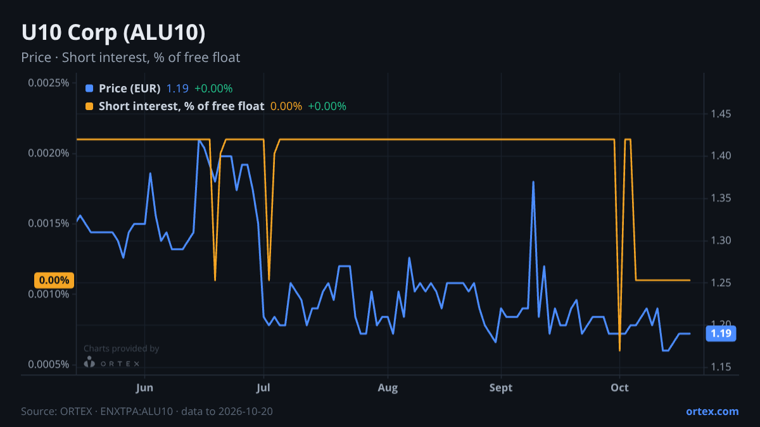The width and height of the screenshot is (760, 427).
Task: Click the Charts provided by caption
Action: coord(121,349)
